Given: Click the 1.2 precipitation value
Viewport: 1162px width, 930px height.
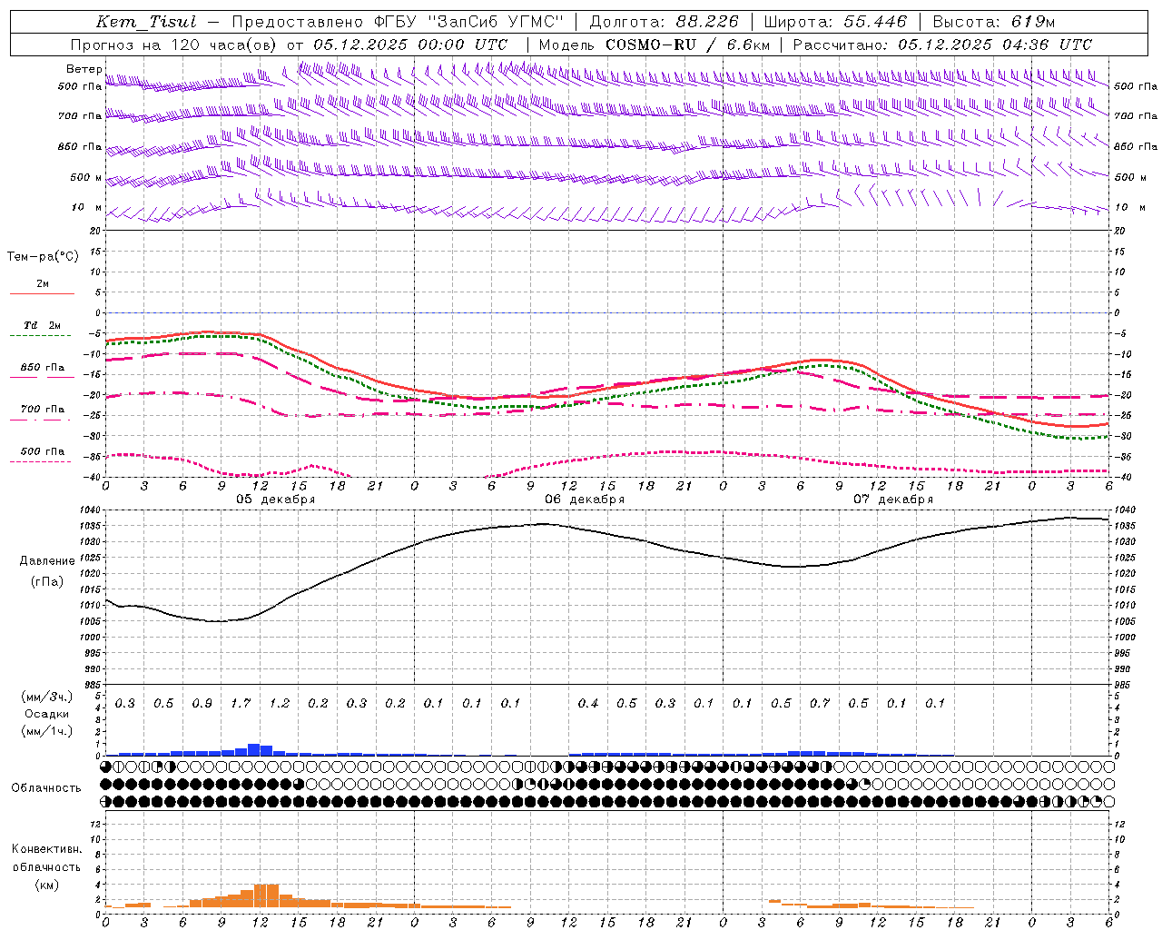Looking at the screenshot, I should point(279,704).
